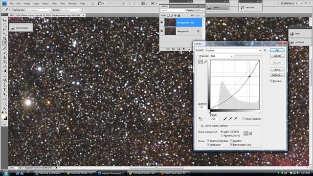Screen dimensions: 313x176
Task: Expand the collapsed History panel
Action: [x=250, y=7]
